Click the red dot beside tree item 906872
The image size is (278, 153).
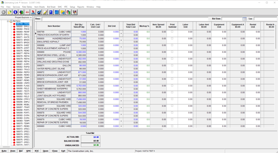(14, 40)
